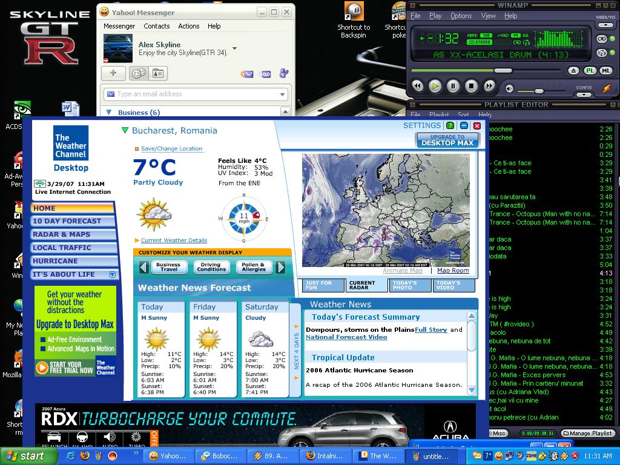
Task: Stop Winamp playback
Action: tap(471, 87)
